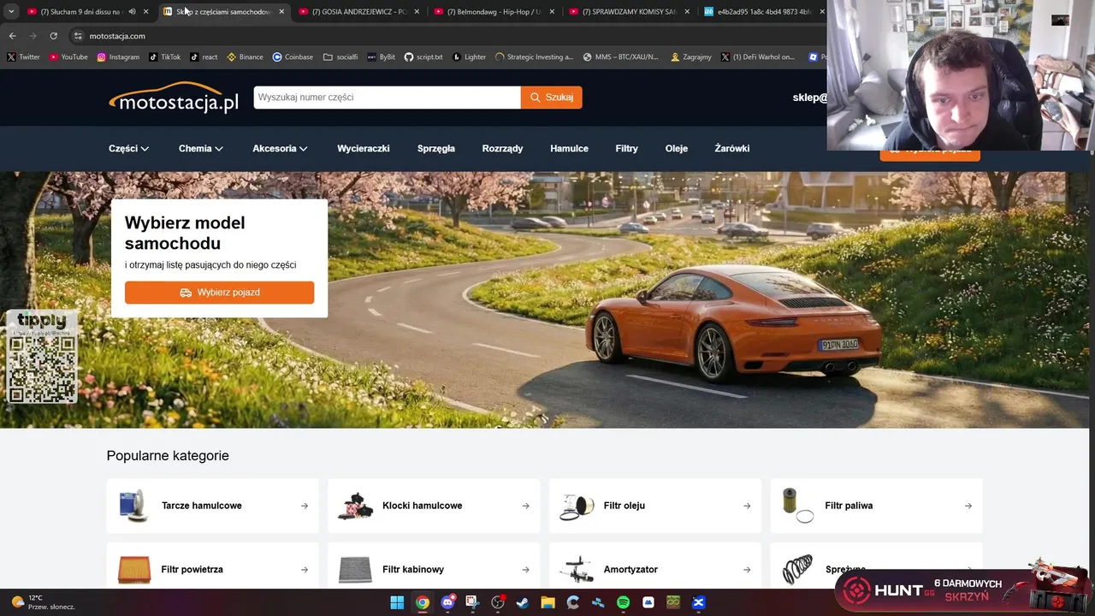
Task: Expand the Chemia menu
Action: click(x=201, y=149)
